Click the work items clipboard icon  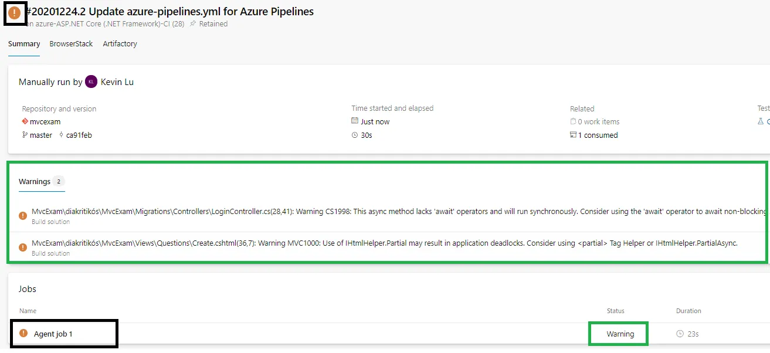[x=573, y=121]
